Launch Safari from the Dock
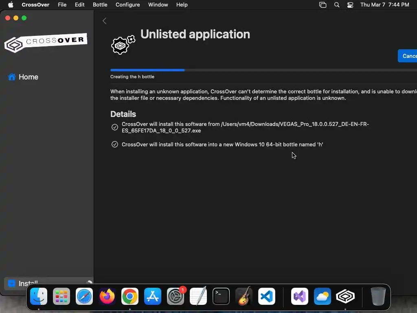 84,296
